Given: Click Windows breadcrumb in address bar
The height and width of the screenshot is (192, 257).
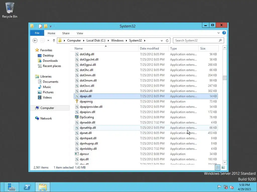Looking at the screenshot, I should click(117, 40).
